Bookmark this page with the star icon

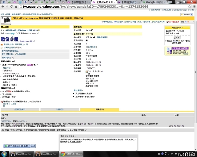click(x=190, y=6)
